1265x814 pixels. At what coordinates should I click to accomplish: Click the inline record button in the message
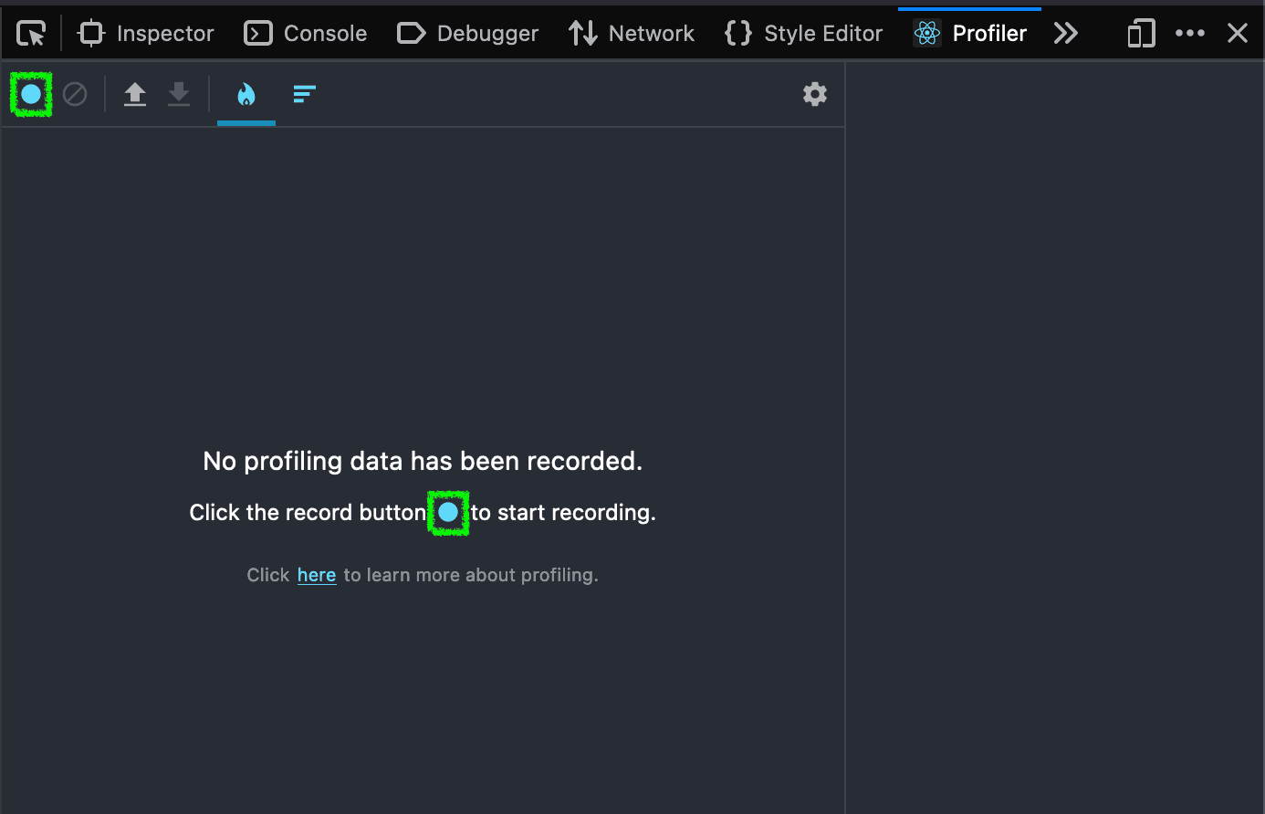point(448,513)
